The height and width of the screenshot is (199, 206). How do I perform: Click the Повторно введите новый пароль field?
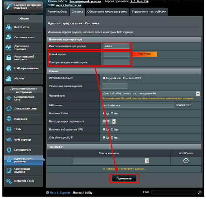point(116,62)
